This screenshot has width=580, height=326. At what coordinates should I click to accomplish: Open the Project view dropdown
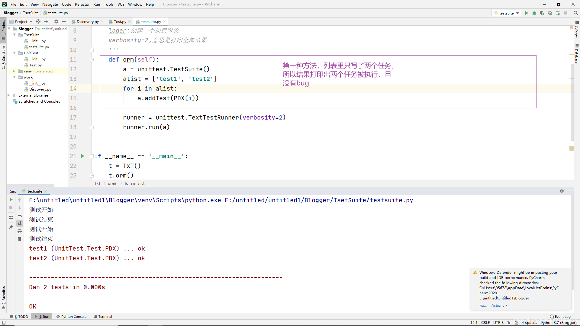(x=21, y=21)
